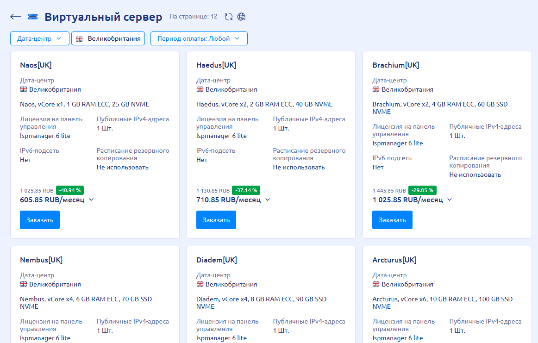The height and width of the screenshot is (343, 538).
Task: Expand price options for Brachium 1 025.85 RUB/месяц
Action: [x=450, y=200]
